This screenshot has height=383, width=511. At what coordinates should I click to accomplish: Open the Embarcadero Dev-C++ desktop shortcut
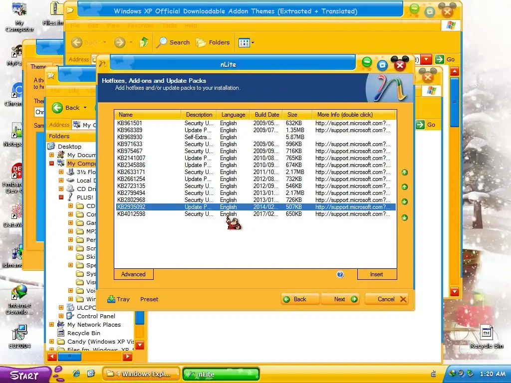click(13, 178)
